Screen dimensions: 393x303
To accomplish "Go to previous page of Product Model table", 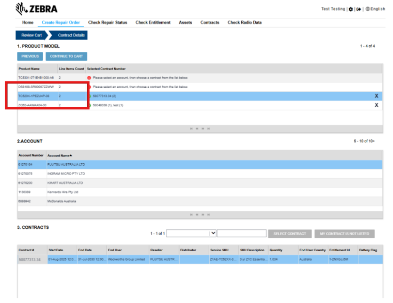I will (x=197, y=128).
